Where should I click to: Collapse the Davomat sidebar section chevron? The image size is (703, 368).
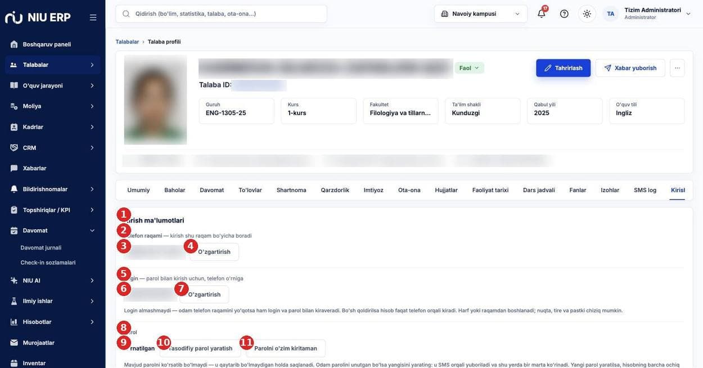[x=92, y=230]
